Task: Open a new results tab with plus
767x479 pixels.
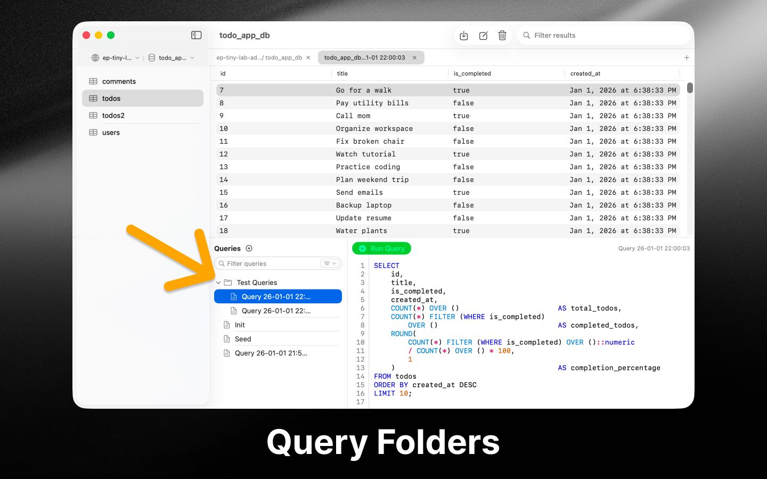Action: point(686,57)
